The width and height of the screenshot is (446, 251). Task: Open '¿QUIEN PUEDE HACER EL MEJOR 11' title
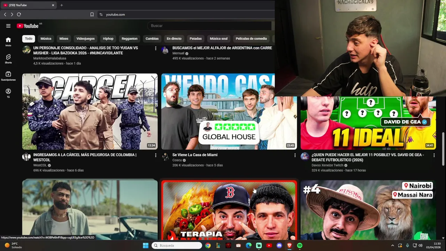[x=368, y=157]
